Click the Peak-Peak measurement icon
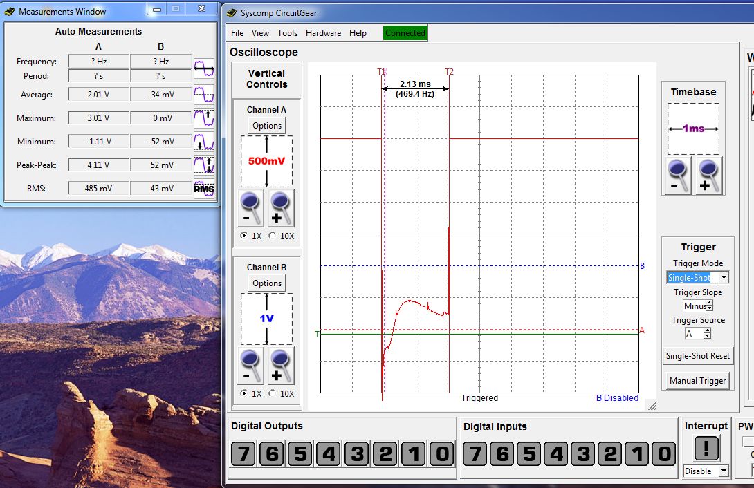 click(x=204, y=165)
